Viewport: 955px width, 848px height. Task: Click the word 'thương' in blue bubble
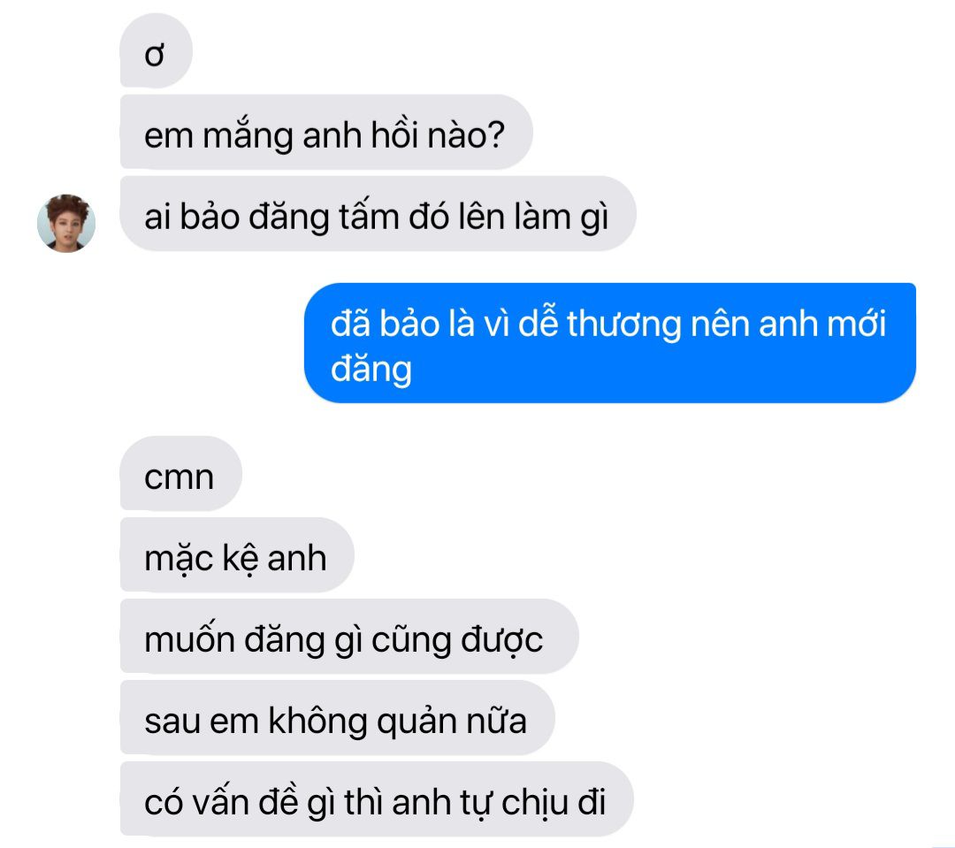click(623, 325)
